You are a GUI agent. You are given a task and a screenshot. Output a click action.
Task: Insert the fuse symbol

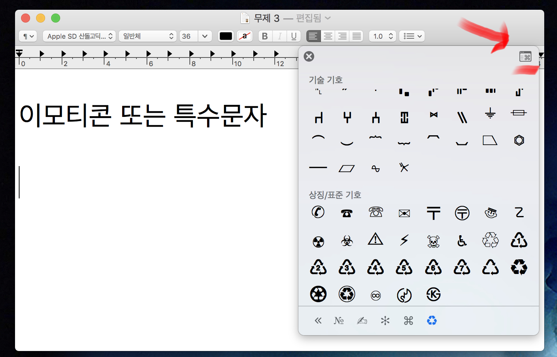pos(519,112)
